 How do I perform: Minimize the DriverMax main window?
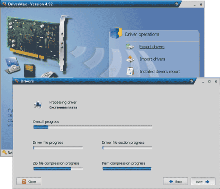(195, 5)
